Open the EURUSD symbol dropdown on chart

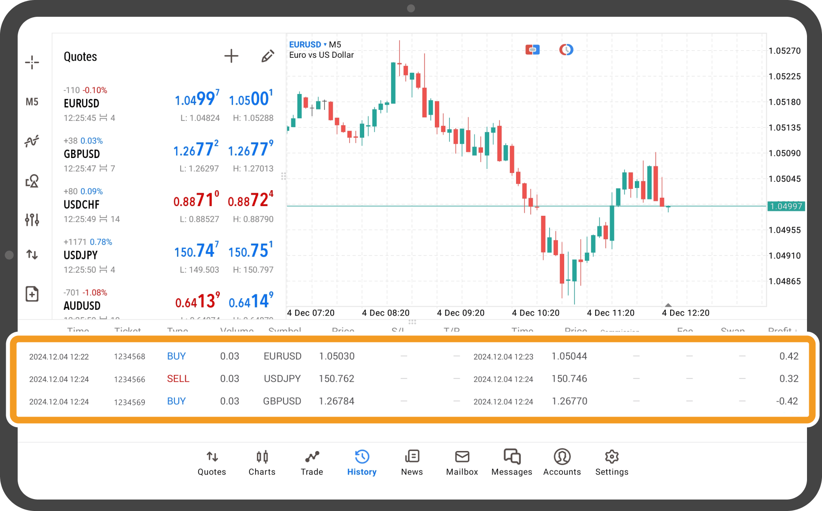pyautogui.click(x=308, y=44)
